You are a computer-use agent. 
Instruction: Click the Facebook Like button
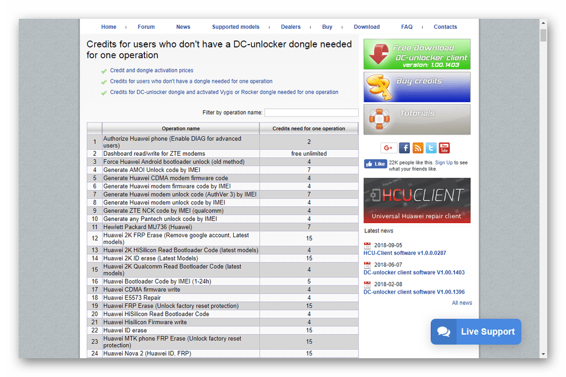point(375,164)
